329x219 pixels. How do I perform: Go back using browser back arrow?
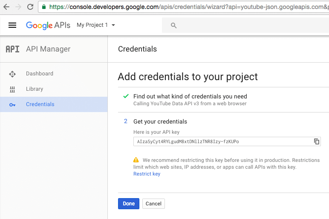(6, 7)
